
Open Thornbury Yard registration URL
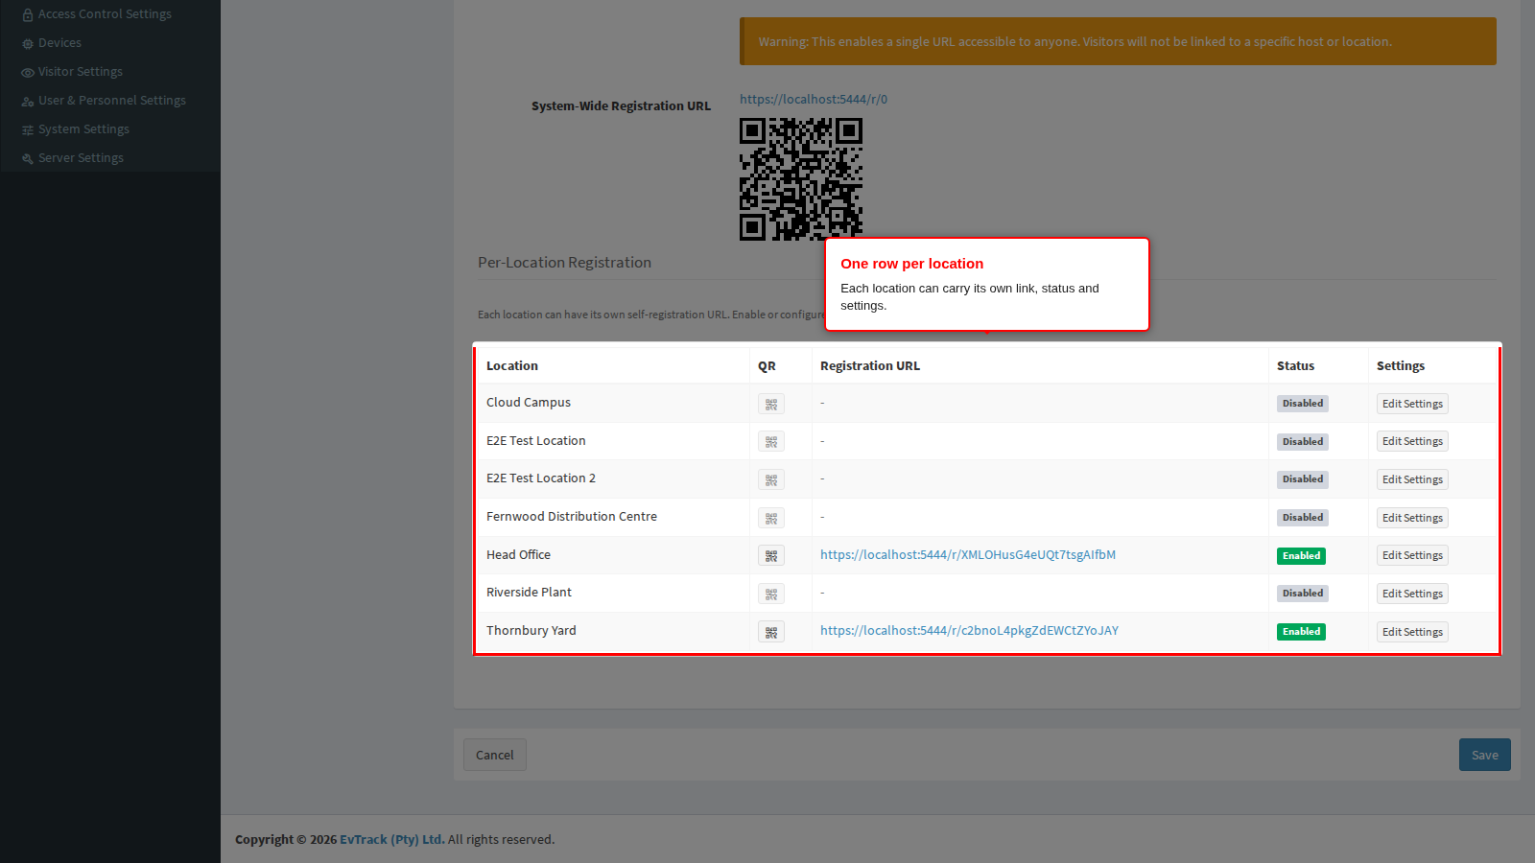tap(969, 630)
